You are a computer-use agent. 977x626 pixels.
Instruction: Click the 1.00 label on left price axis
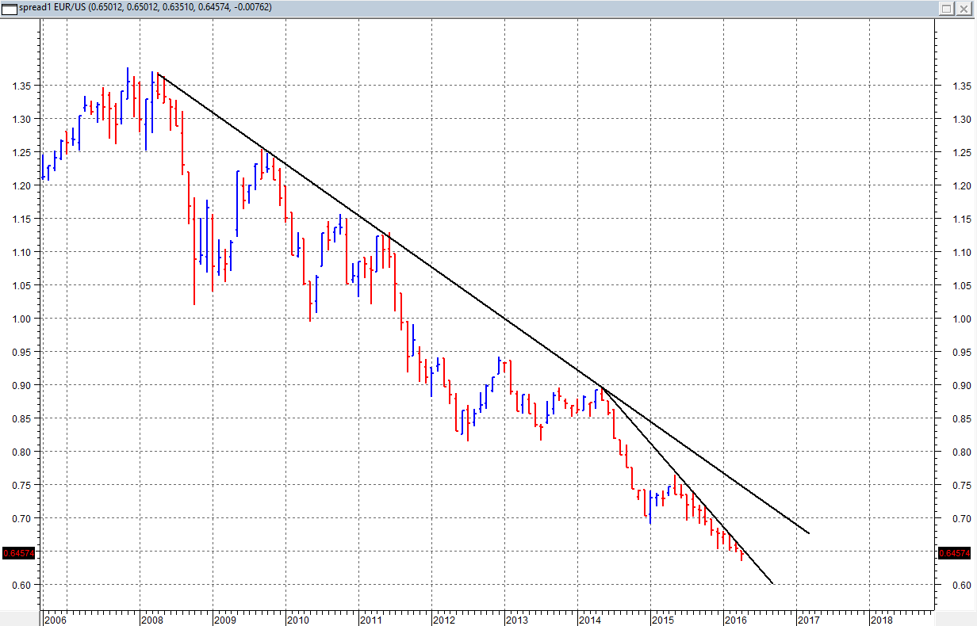pos(20,319)
